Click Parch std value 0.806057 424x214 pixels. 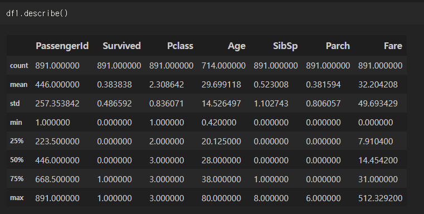coord(323,103)
